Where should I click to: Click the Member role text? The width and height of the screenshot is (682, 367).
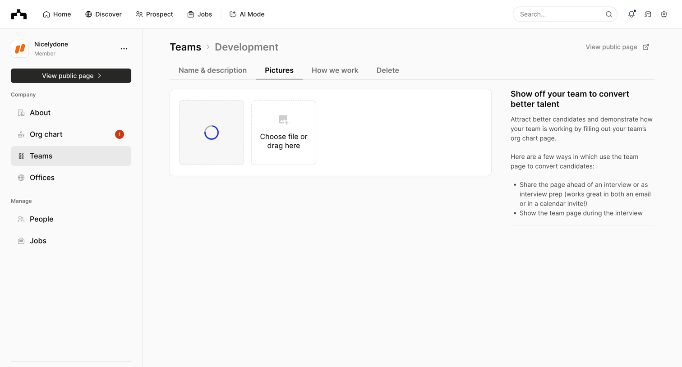point(45,54)
